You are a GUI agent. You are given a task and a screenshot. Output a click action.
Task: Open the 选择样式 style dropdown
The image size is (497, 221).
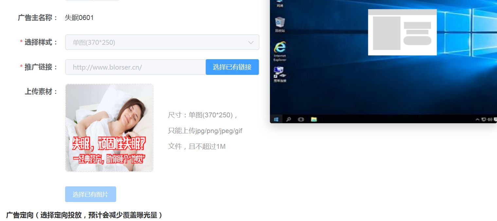162,42
